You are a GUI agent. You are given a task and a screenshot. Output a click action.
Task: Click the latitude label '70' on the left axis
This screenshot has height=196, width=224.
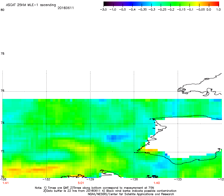tap(2, 177)
